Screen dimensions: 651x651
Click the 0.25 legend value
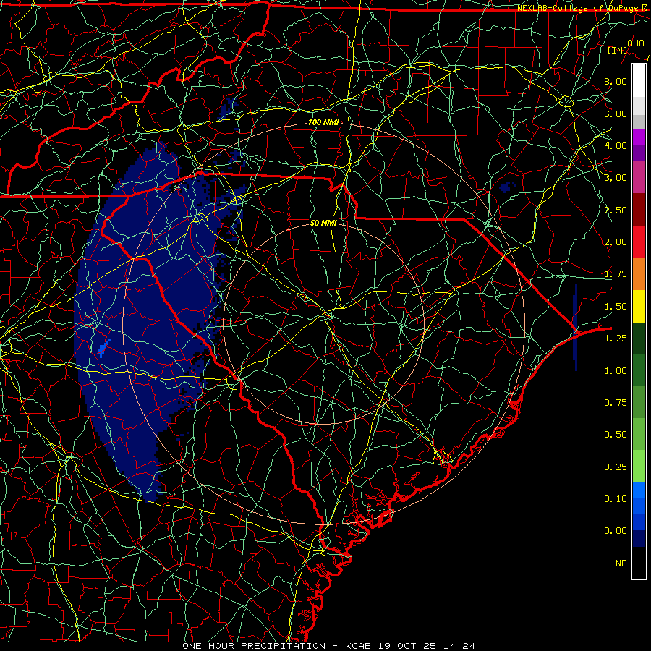616,467
